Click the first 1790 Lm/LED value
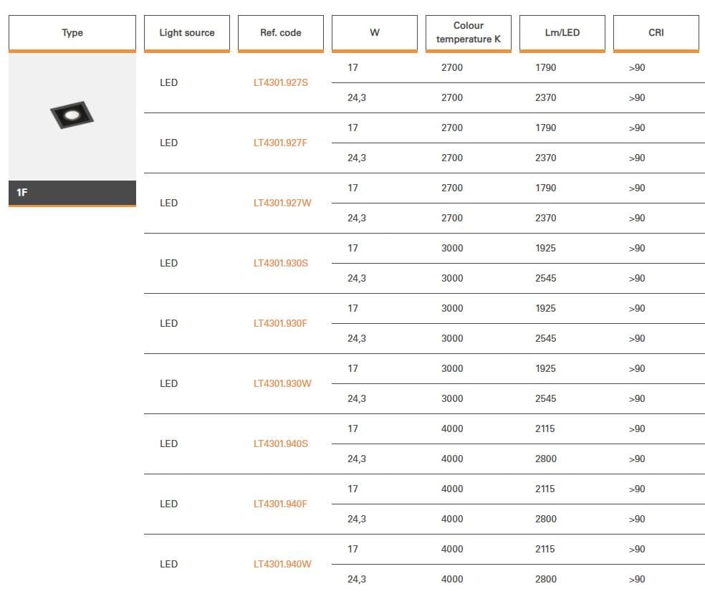 coord(546,67)
